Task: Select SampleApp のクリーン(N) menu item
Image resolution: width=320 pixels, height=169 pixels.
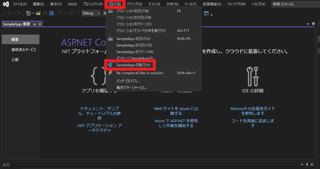Action: pyautogui.click(x=154, y=52)
